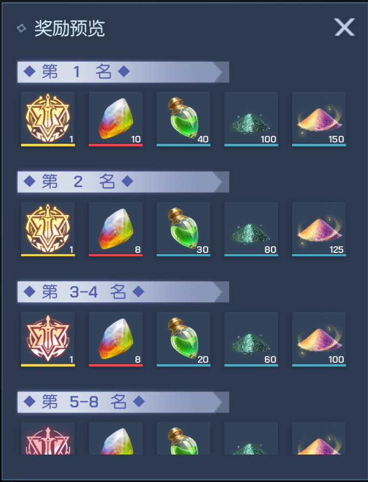The image size is (368, 482).
Task: Close the 奖励预览 reward preview panel
Action: click(344, 27)
